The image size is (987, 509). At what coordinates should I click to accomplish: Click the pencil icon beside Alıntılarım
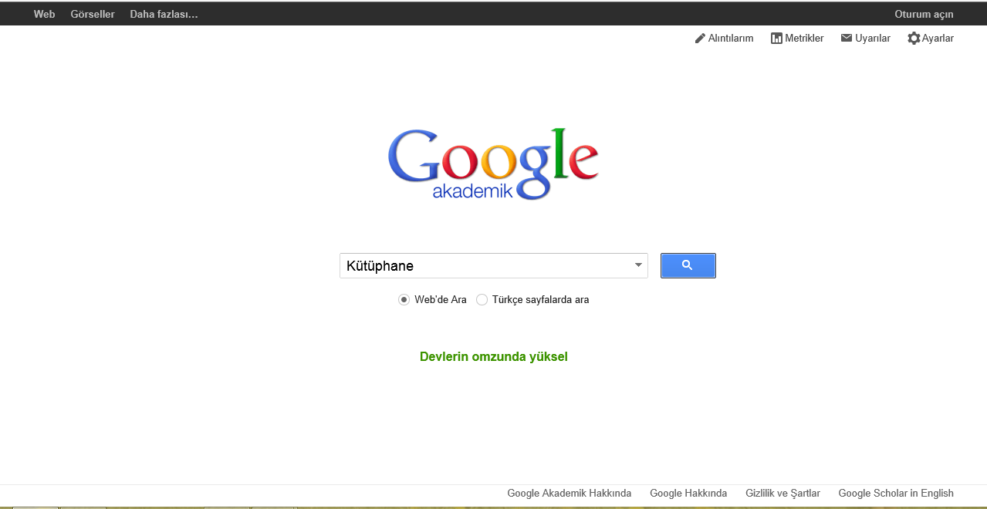[x=700, y=38]
